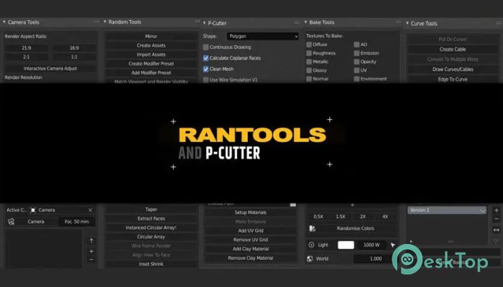The width and height of the screenshot is (503, 287).
Task: Open the Light white color swatch
Action: [x=346, y=245]
